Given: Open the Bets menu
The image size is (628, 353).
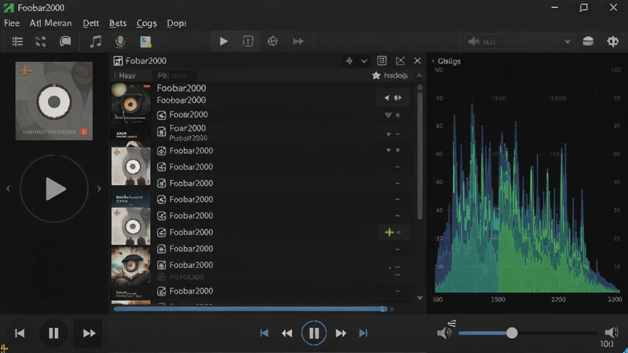Looking at the screenshot, I should tap(118, 23).
